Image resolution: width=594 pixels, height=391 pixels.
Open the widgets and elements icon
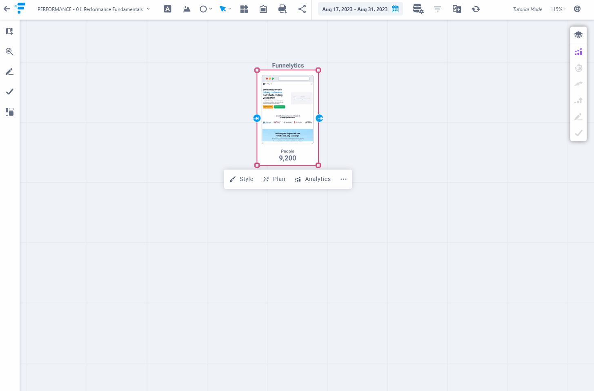coord(244,9)
